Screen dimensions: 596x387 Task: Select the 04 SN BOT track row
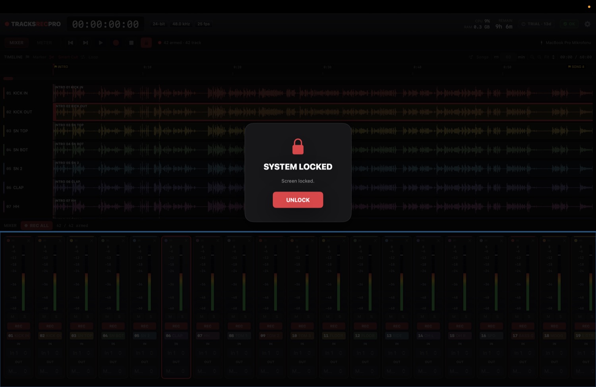[27, 150]
